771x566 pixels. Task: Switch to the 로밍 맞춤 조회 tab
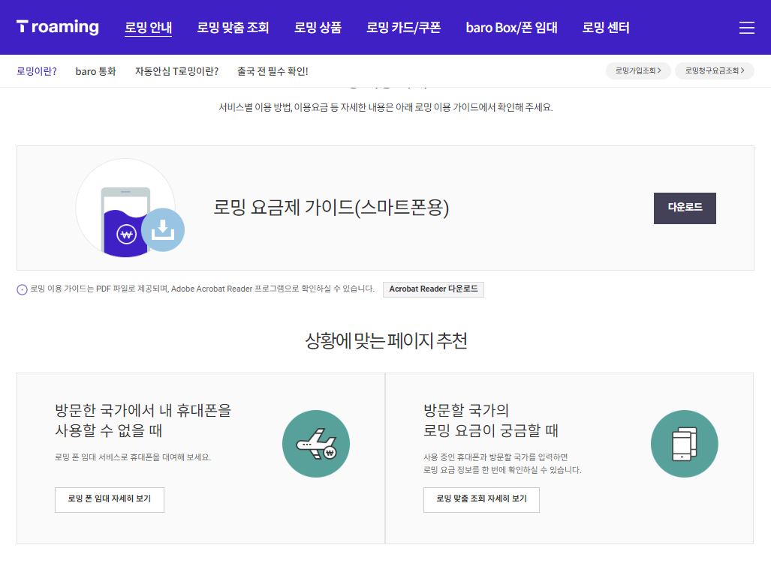tap(233, 27)
